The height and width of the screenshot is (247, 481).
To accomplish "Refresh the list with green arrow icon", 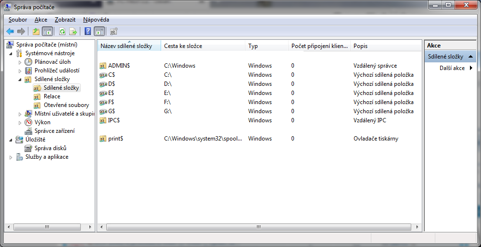I will pos(62,31).
